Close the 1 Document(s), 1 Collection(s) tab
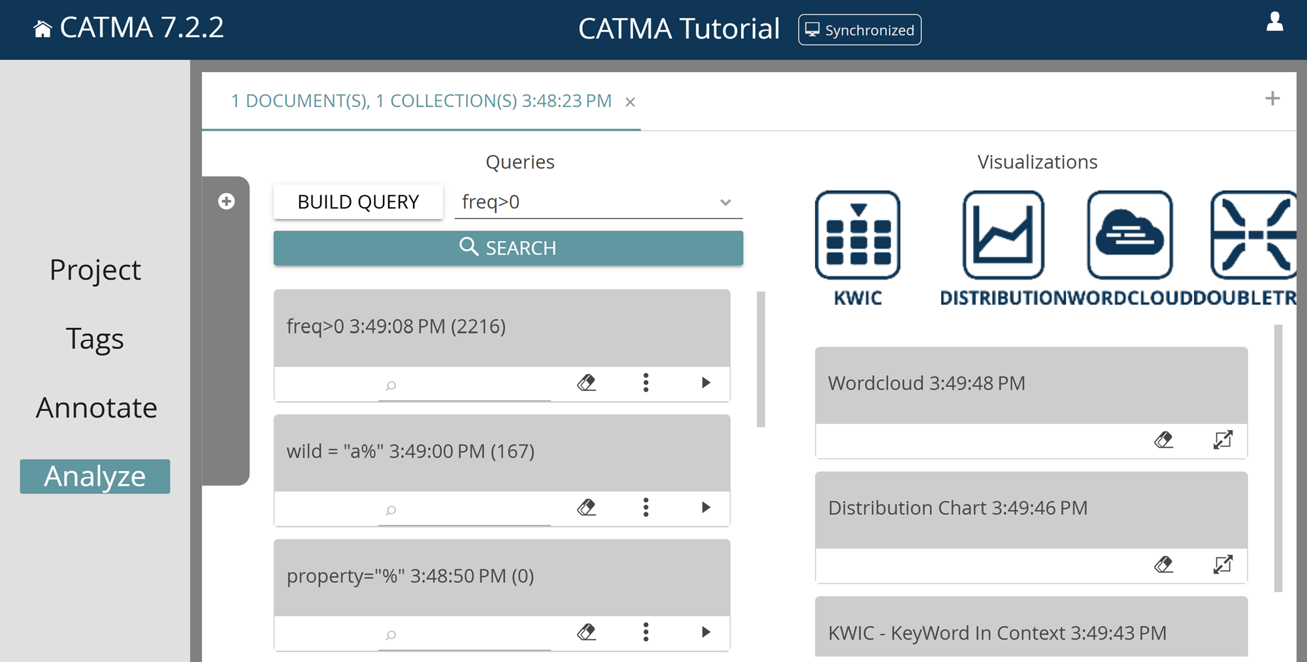Viewport: 1307px width, 662px height. (x=630, y=102)
